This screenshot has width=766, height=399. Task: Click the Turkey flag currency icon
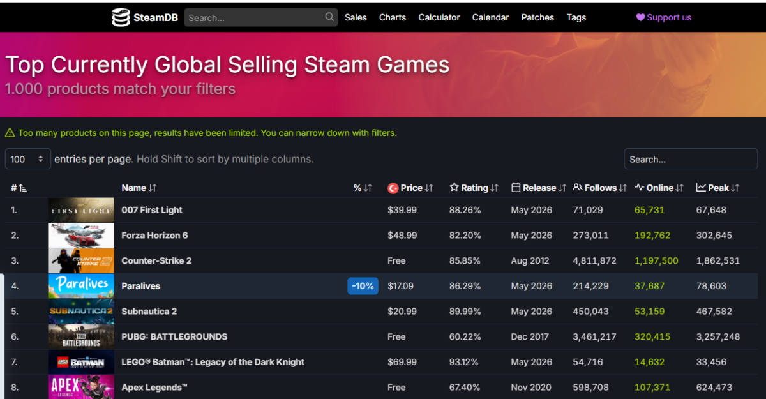point(393,188)
